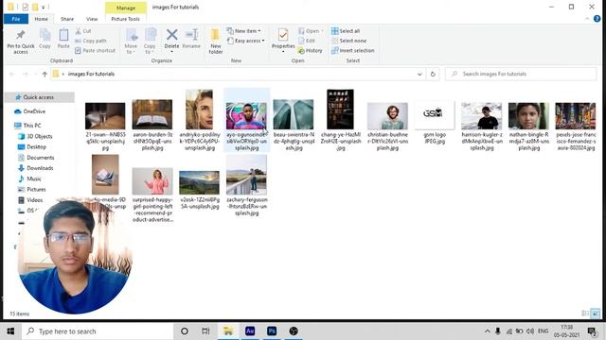Switch to the Share tab
The width and height of the screenshot is (606, 340).
pos(67,19)
